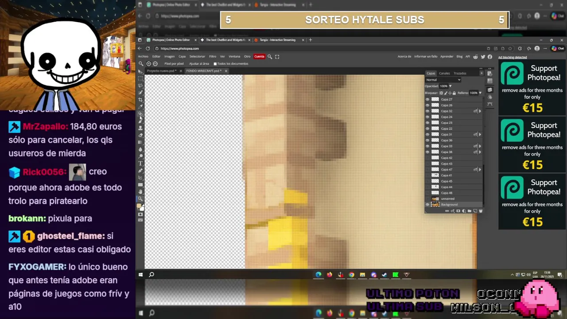The image size is (567, 319).
Task: Select the Rectangle Select tool
Action: 140,78
